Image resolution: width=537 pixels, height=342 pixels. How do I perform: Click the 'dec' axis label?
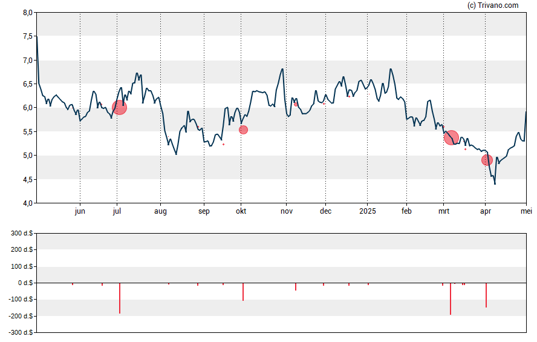click(326, 211)
